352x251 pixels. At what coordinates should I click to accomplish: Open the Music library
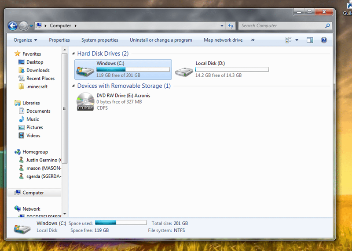[33, 119]
